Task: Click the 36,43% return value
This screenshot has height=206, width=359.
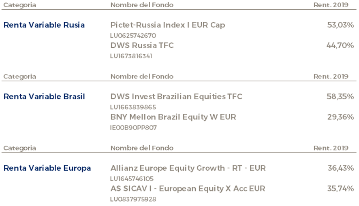Action: click(x=341, y=168)
